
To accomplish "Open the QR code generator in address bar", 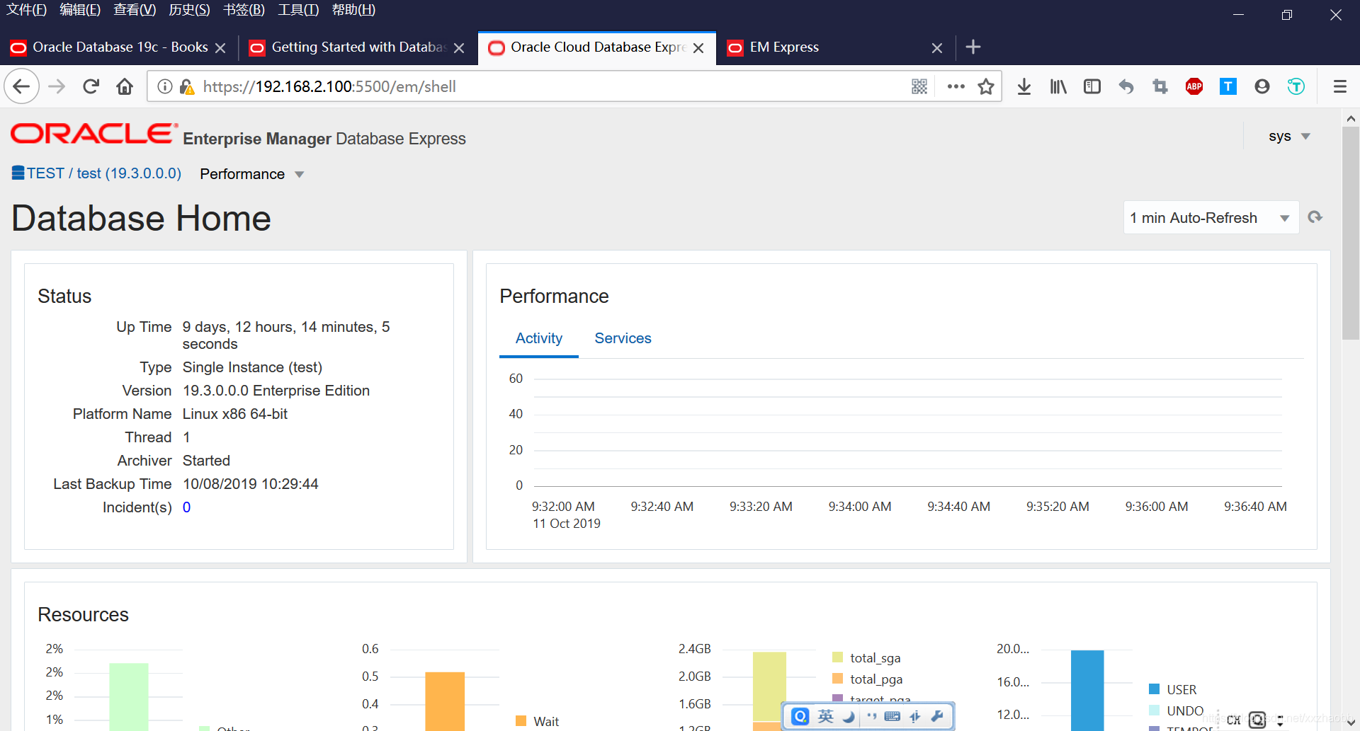I will coord(919,86).
